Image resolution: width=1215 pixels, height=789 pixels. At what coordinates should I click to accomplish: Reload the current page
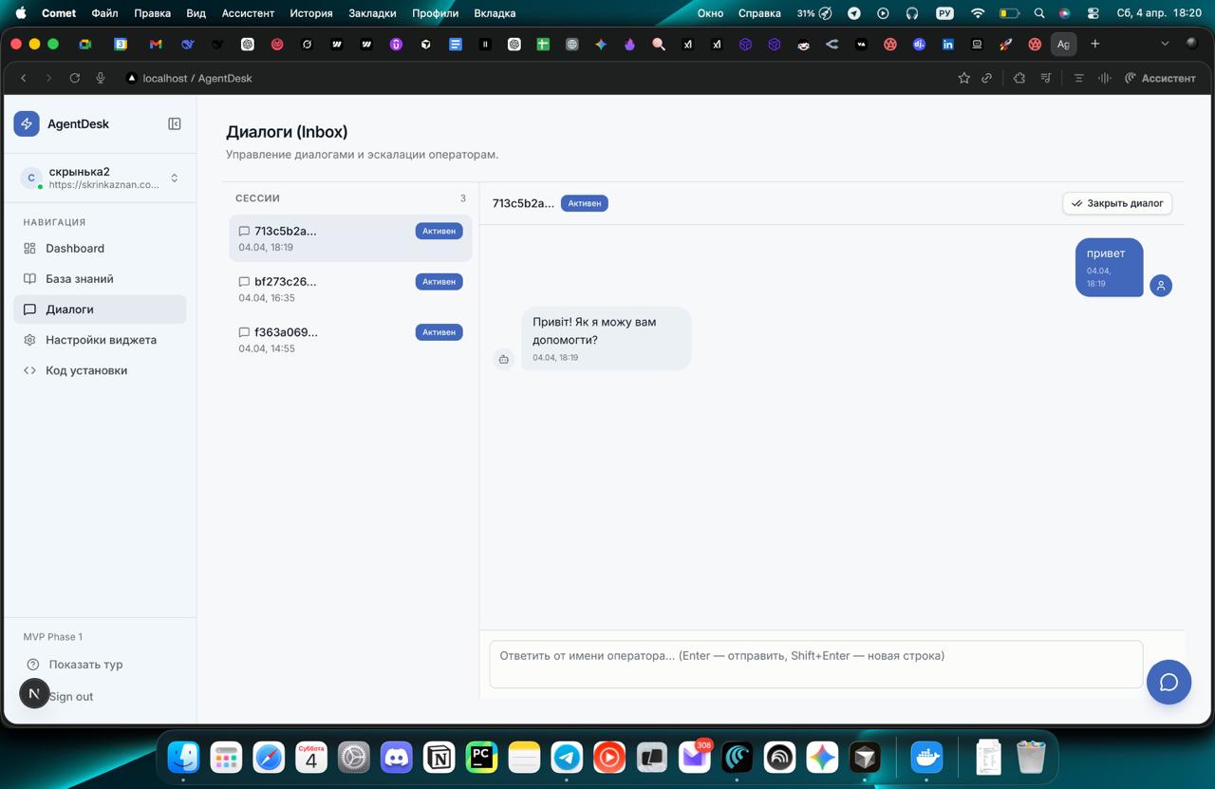coord(75,78)
